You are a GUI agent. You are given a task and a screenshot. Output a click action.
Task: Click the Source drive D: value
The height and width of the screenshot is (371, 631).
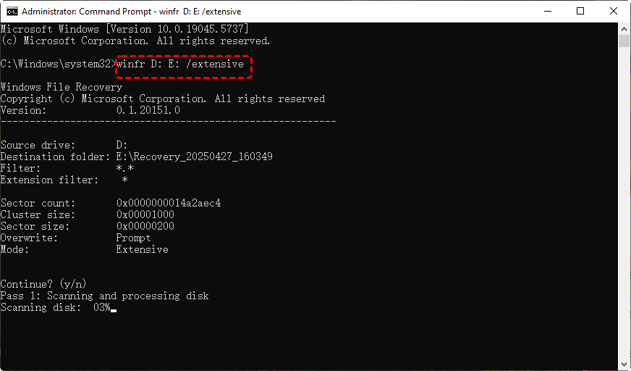coord(122,145)
